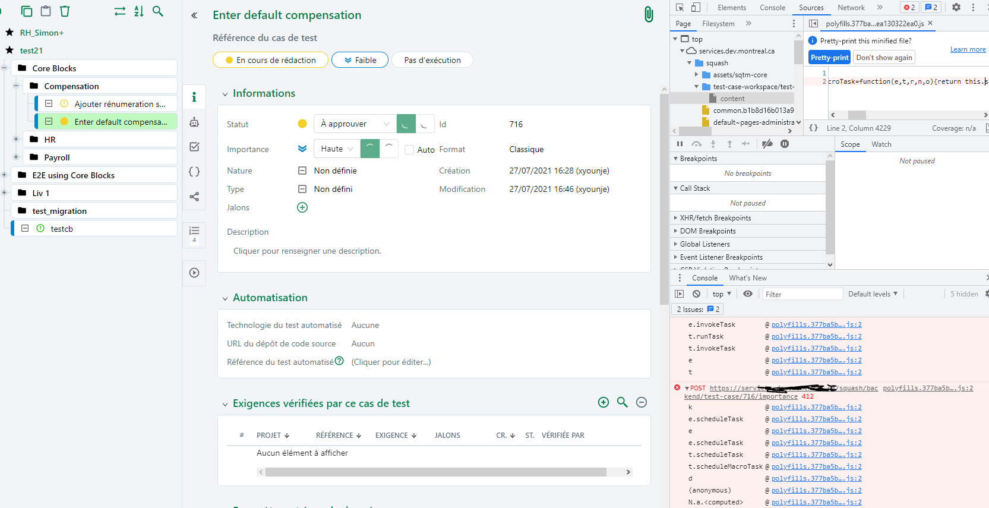Screen dimensions: 989x508
Task: Clear the console with the clear icon
Action: click(x=696, y=294)
